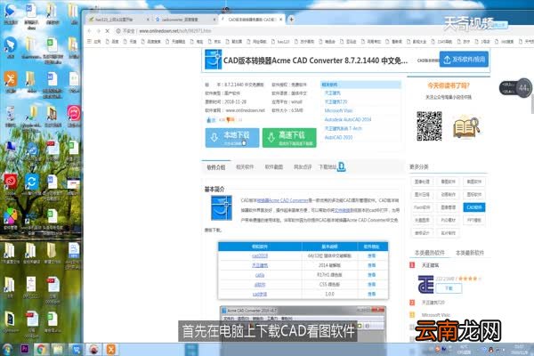Click 查看 link in the cad2018 row
Image resolution: width=534 pixels, height=356 pixels.
pos(371,255)
